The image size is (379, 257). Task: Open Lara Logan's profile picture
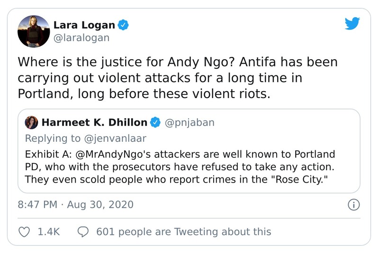[34, 31]
